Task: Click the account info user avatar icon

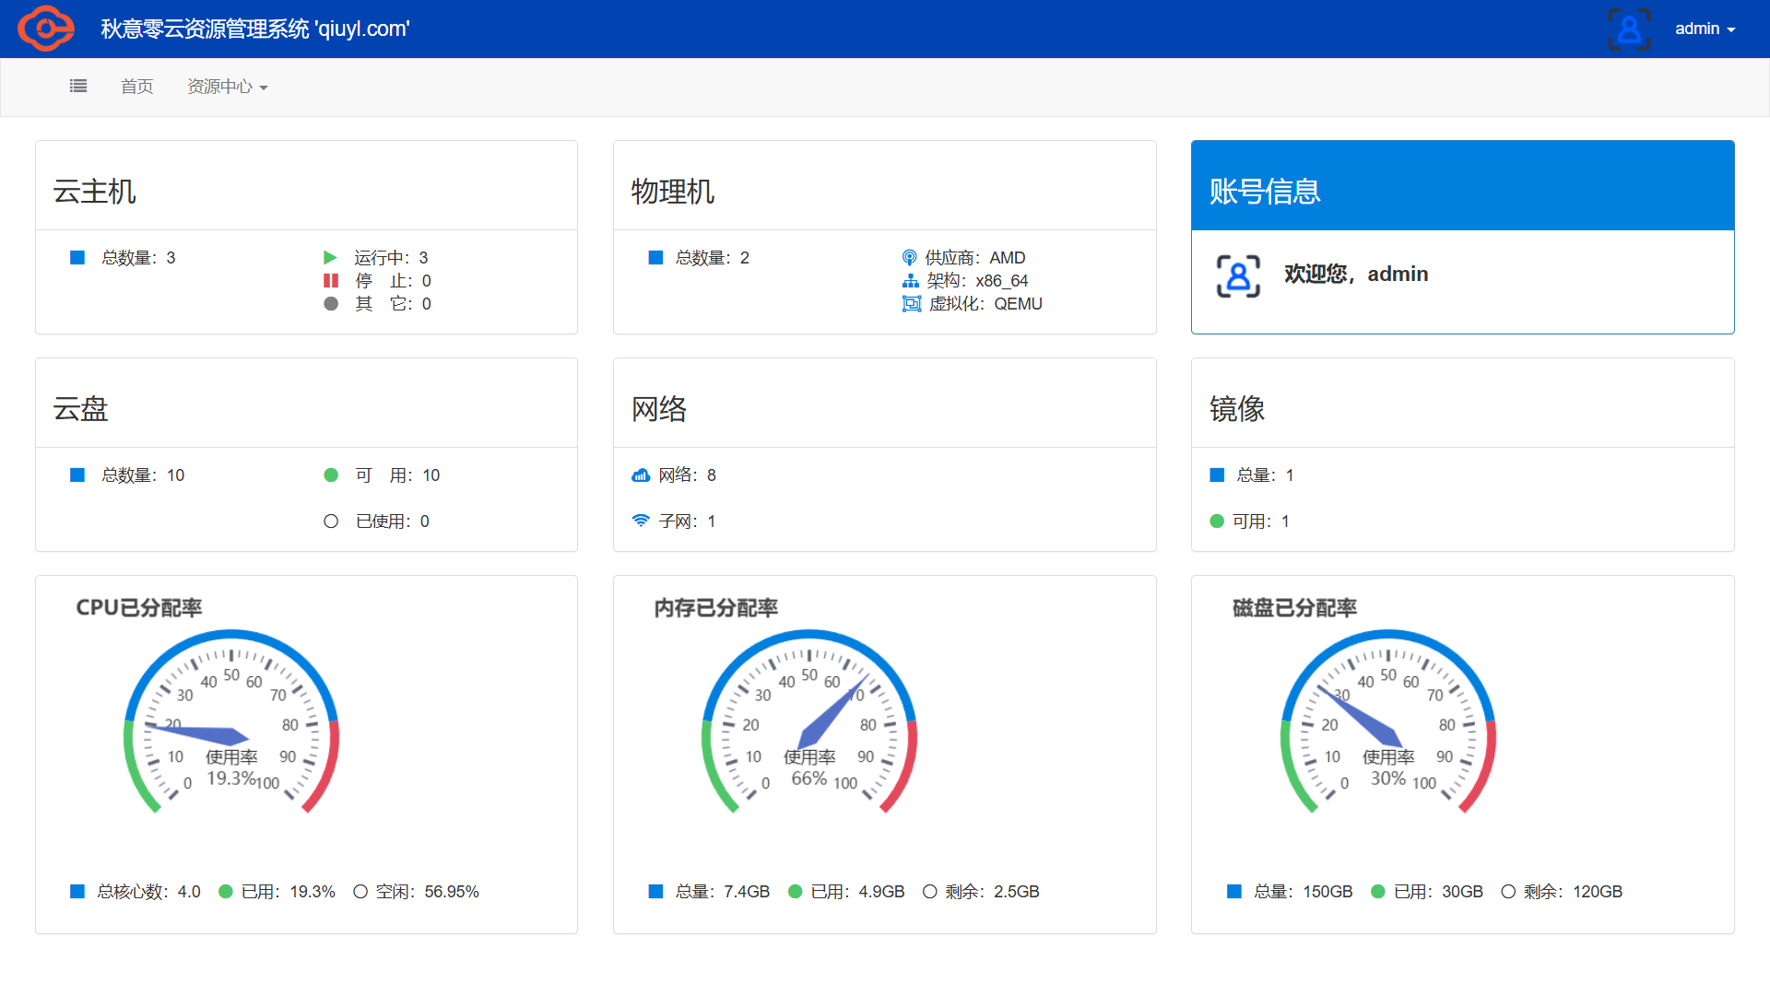Action: [1238, 275]
